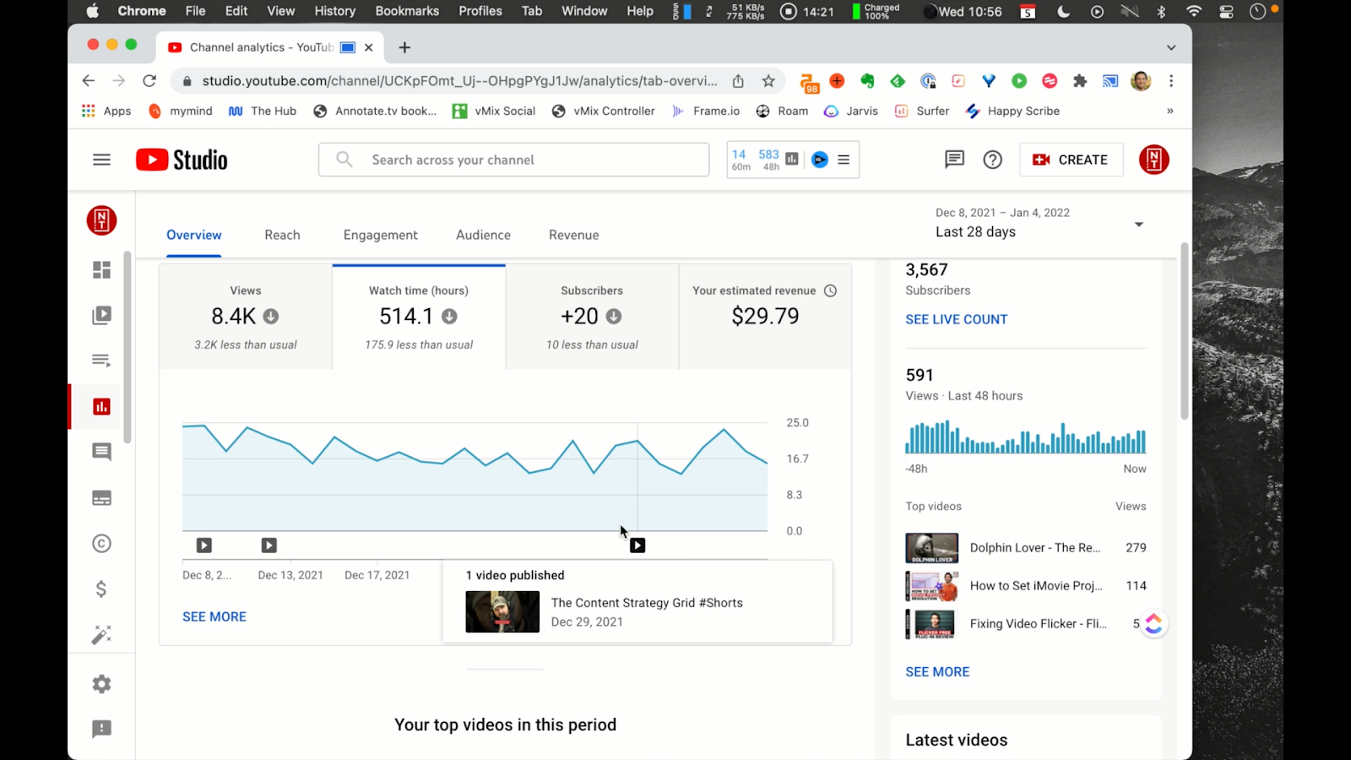Select the Your estimated revenue card

point(765,317)
